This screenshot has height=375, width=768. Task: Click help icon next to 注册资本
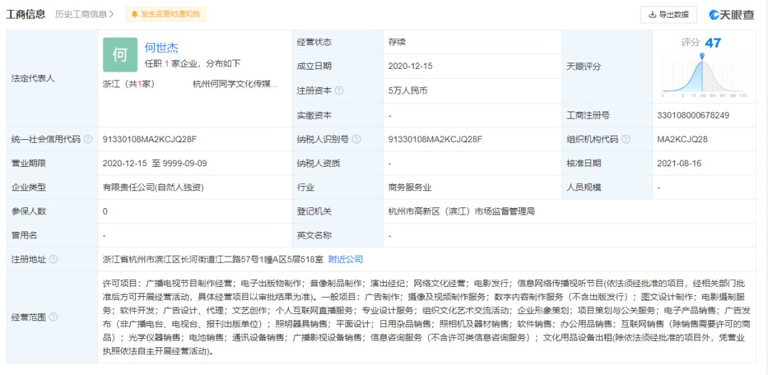click(x=339, y=90)
